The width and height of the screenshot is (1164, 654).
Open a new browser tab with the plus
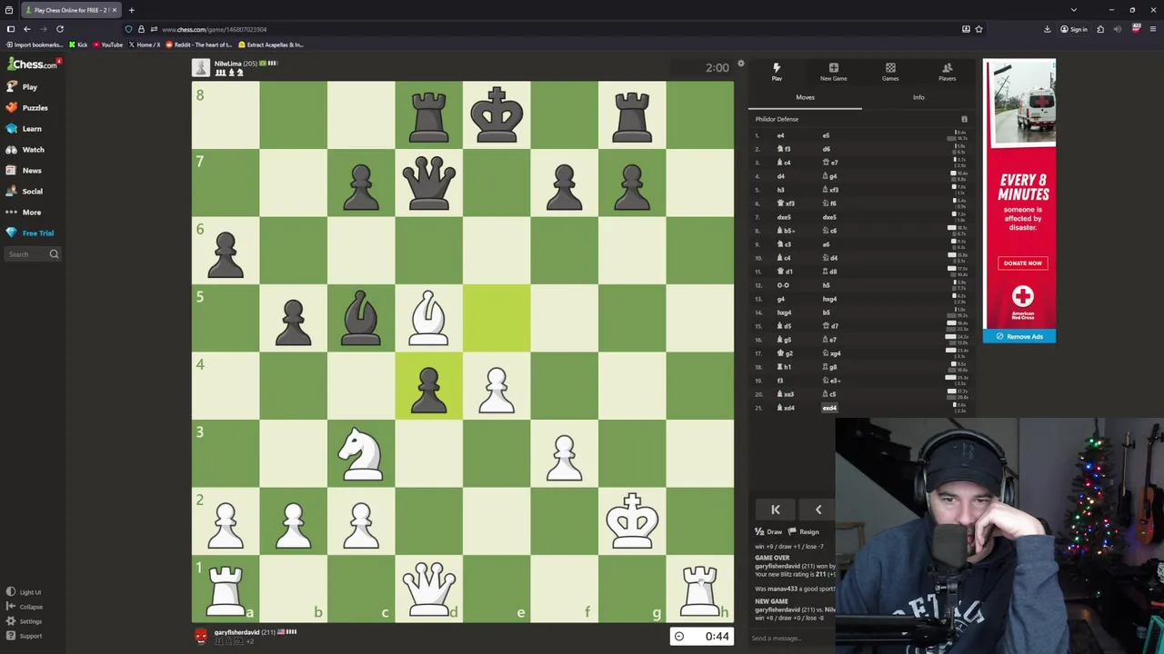pyautogui.click(x=131, y=10)
